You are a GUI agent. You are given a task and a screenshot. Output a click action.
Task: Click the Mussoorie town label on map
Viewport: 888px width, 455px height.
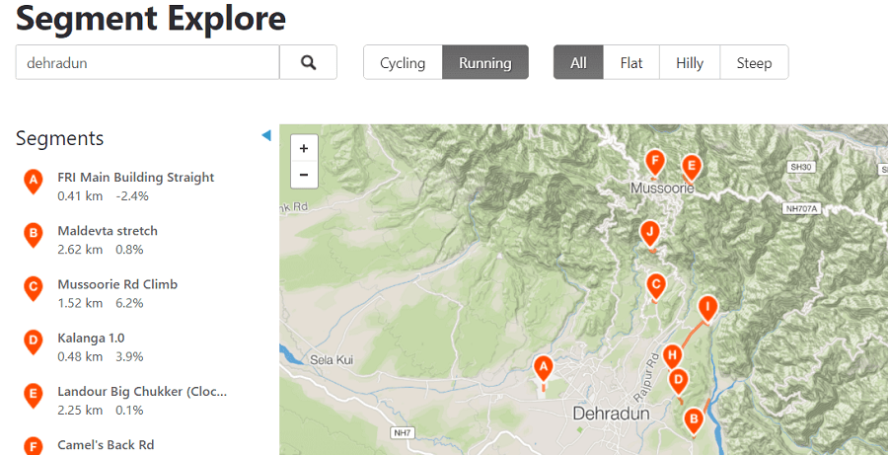[x=663, y=188]
